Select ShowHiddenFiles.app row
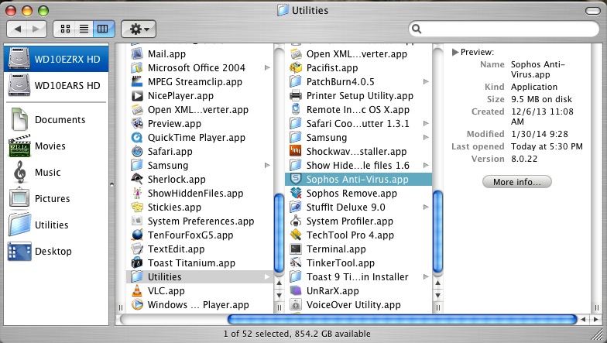Screen dimensions: 607x343 click(200, 194)
